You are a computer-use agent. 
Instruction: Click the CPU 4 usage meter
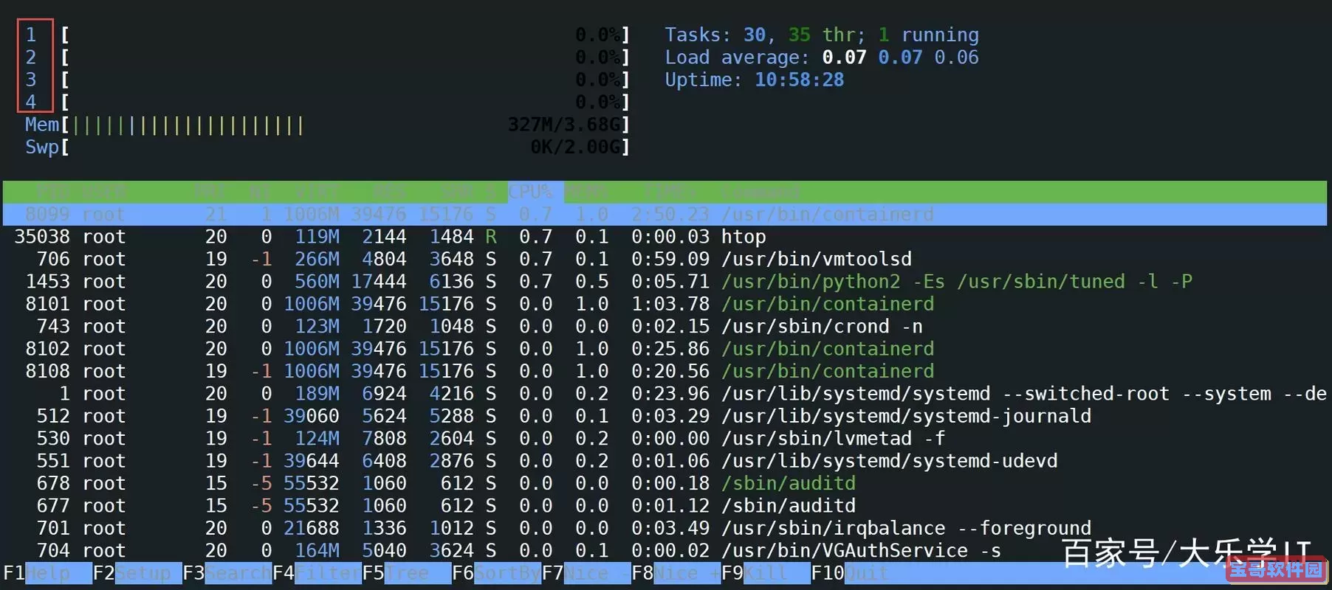[327, 102]
